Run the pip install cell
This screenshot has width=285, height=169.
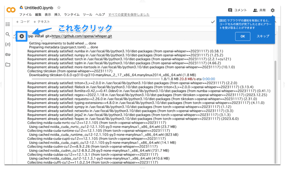coord(22,36)
